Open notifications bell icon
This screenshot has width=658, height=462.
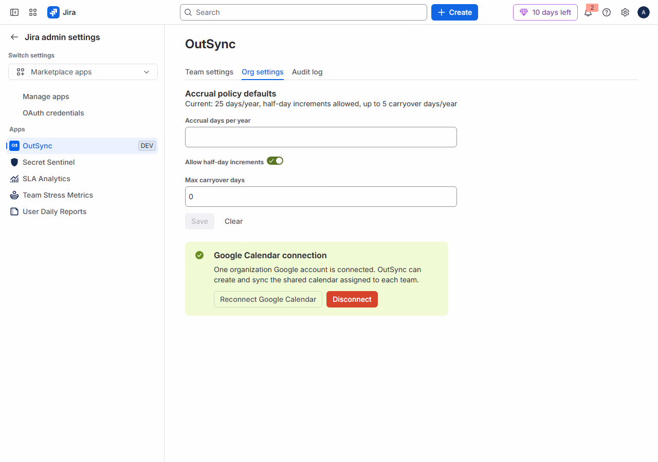tap(588, 13)
